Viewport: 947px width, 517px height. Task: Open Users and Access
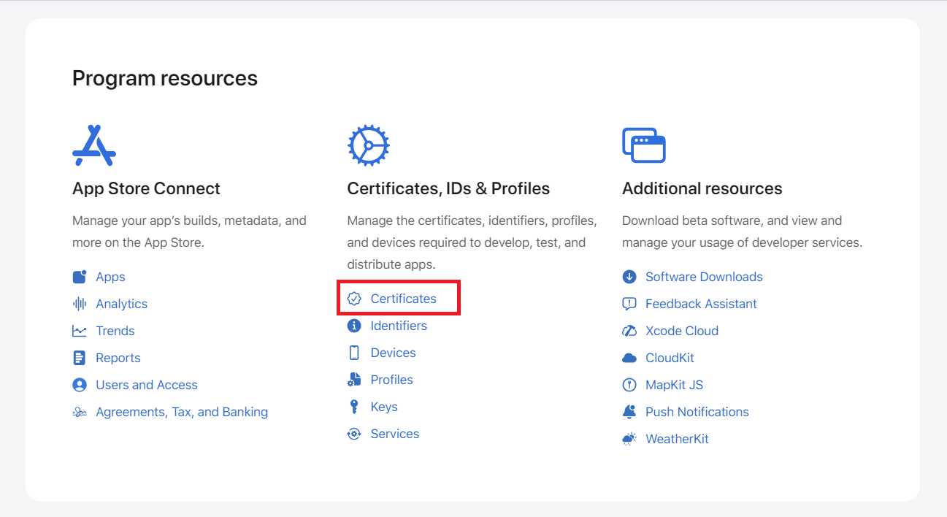point(147,385)
